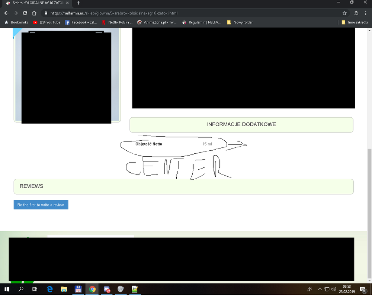Open Chrome from the taskbar
Screen dimensions: 372x297
tap(92, 289)
